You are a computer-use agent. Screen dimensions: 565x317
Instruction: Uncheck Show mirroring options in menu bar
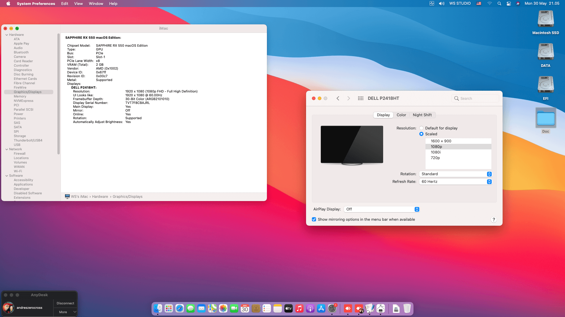tap(314, 219)
